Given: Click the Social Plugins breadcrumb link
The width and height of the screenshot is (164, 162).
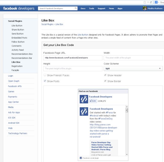Looking at the screenshot, I should [x=47, y=24].
